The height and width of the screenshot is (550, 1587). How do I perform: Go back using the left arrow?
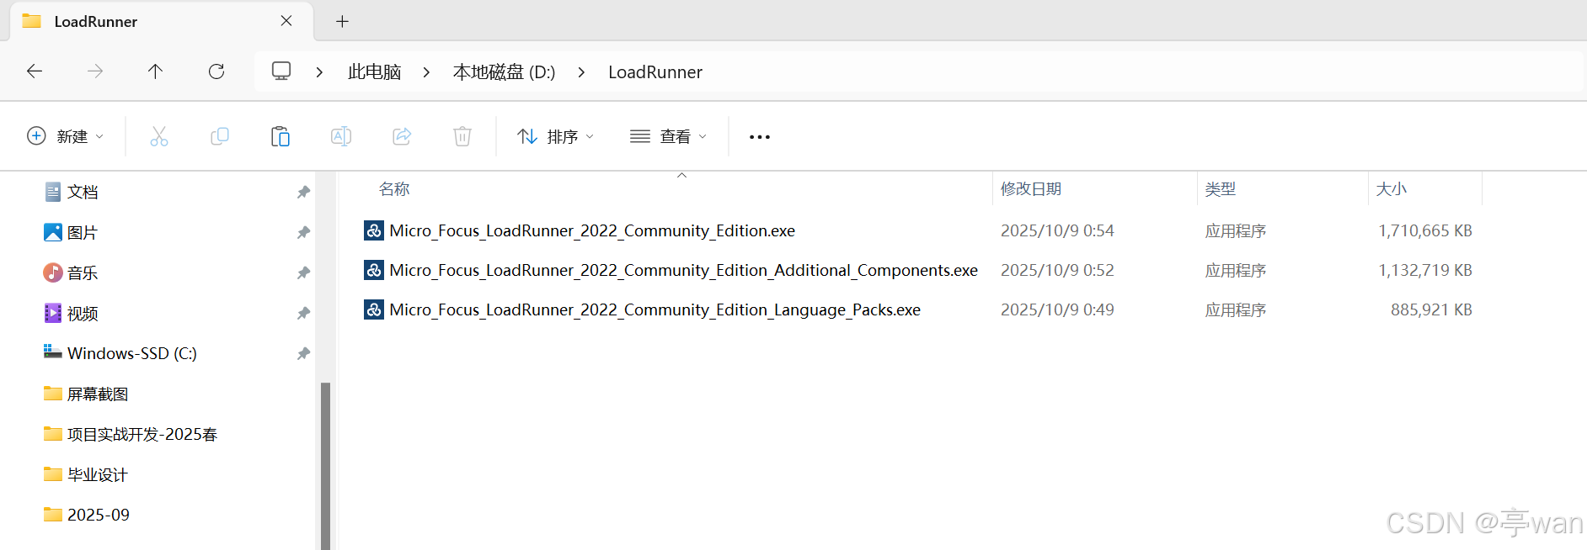(35, 71)
